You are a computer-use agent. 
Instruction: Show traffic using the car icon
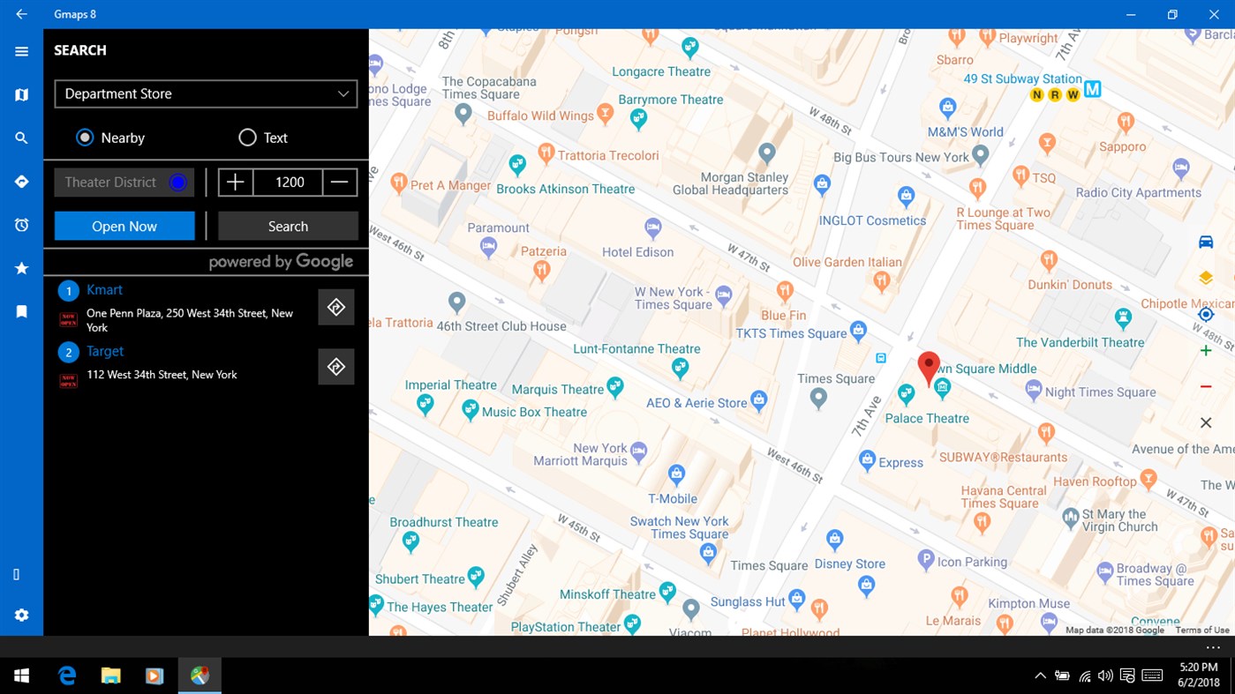point(1205,241)
